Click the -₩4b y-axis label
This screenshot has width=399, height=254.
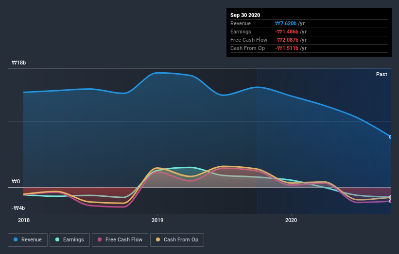click(x=18, y=208)
